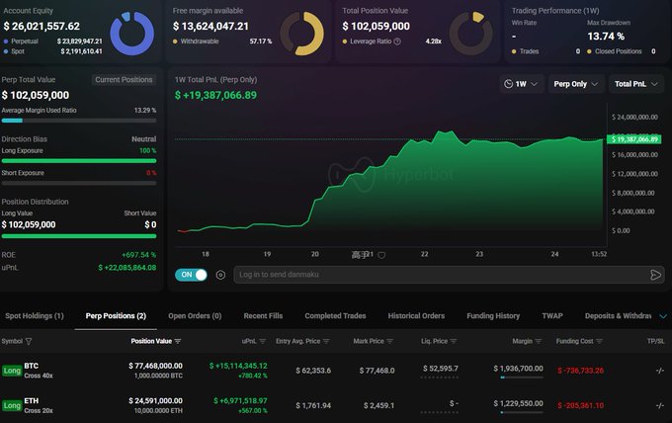The height and width of the screenshot is (423, 672).
Task: Click the clock icon in 1W selector
Action: point(508,84)
